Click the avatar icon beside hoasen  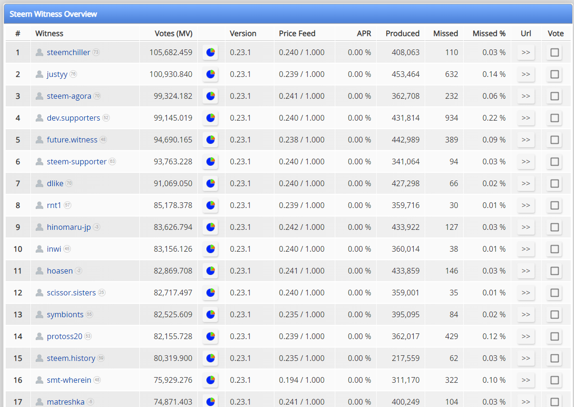click(x=39, y=271)
